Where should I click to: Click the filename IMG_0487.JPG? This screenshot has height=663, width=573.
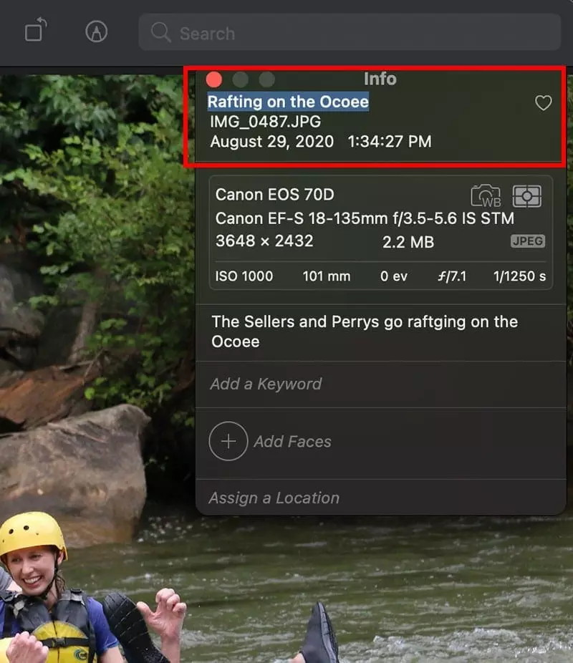(266, 122)
